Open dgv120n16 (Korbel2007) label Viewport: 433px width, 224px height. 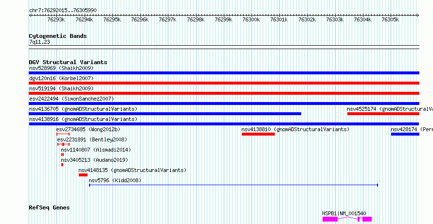click(x=61, y=78)
